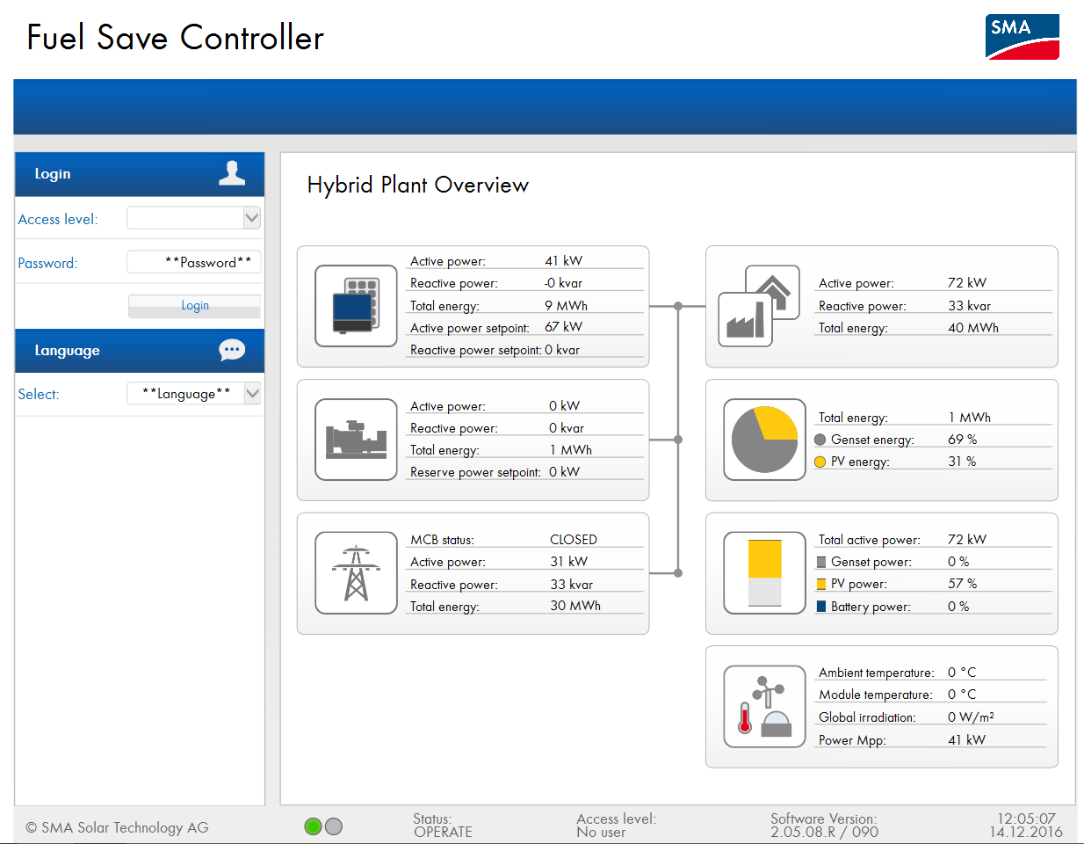Select the weather sensor icon
The height and width of the screenshot is (844, 1084).
point(764,707)
